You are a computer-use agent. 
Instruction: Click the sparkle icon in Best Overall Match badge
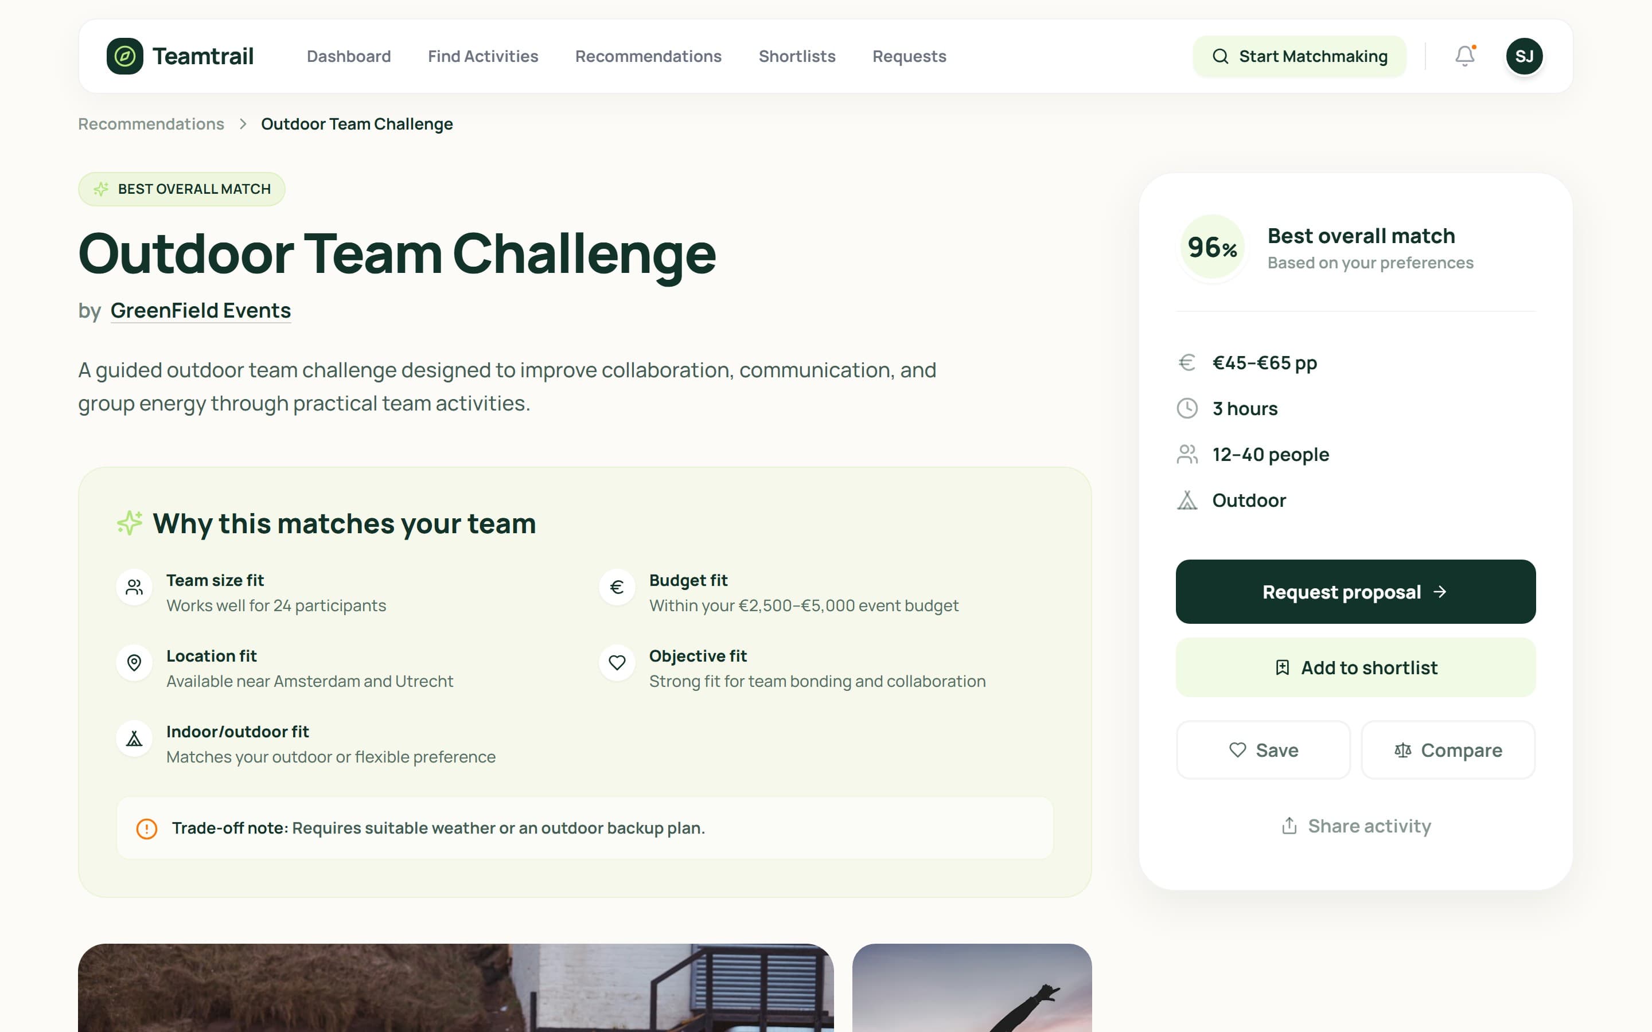coord(101,189)
